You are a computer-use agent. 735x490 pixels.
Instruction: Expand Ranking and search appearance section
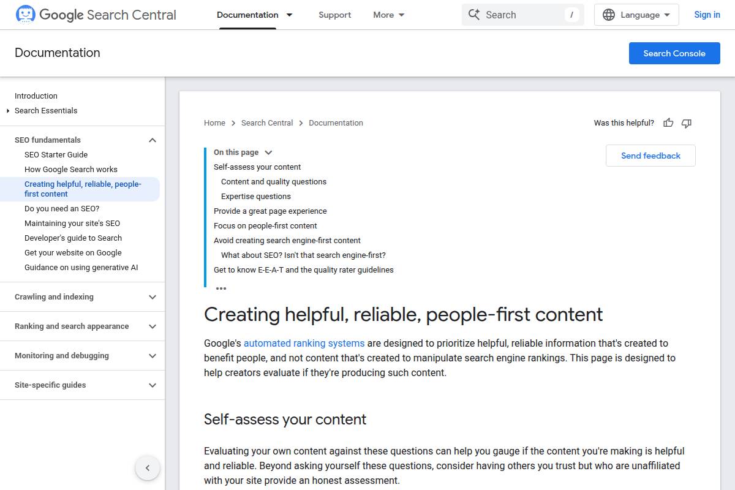[x=153, y=326]
